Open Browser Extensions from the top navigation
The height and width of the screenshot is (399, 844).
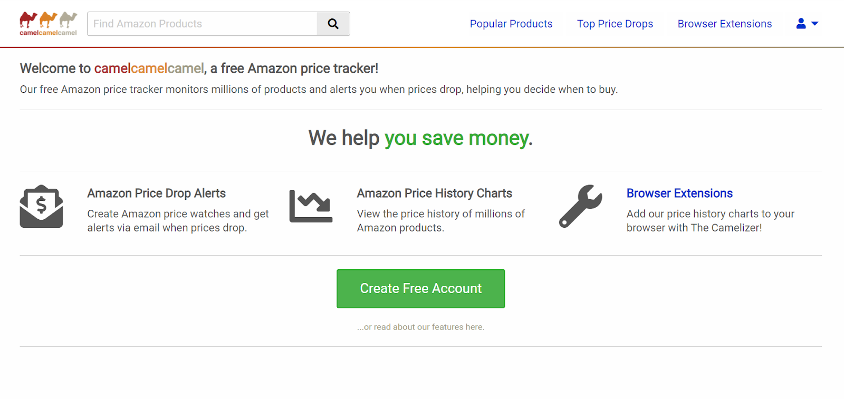pos(724,24)
